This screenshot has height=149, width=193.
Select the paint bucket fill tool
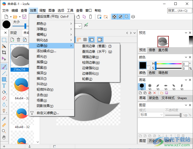pos(4,92)
